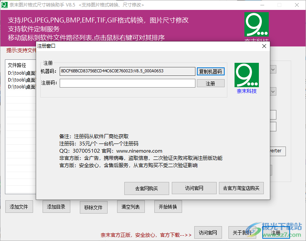Screen dimensions: 306x241
Task: Open the 奈末科技 blue link
Action: click(x=247, y=91)
